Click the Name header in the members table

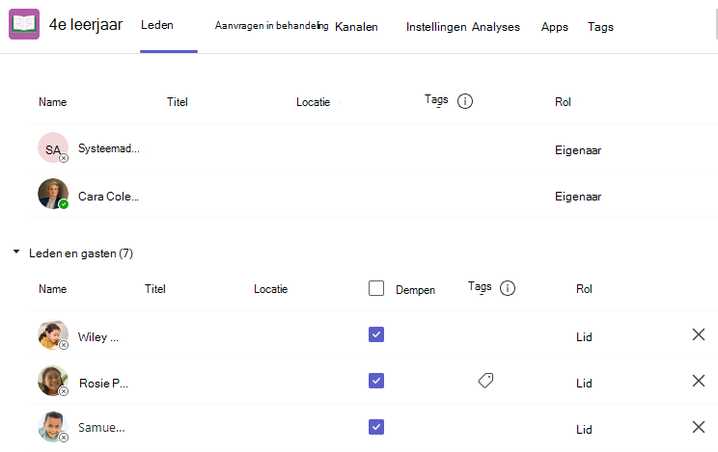tap(53, 289)
